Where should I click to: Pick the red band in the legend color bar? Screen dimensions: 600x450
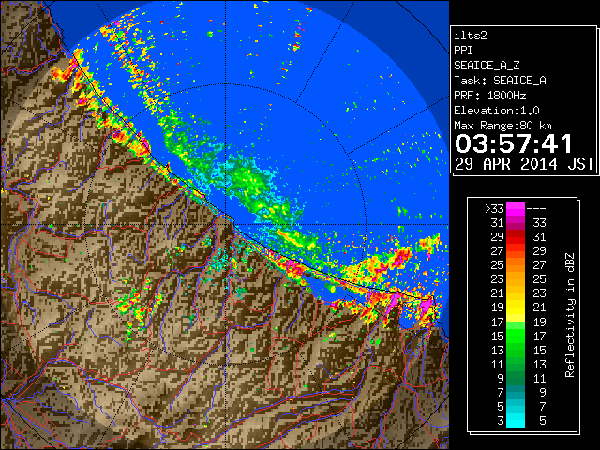click(x=516, y=237)
